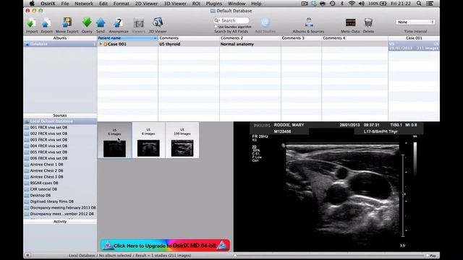Screen dimensions: 463x260
Task: Click the Normal anatomy comment cell
Action: point(250,44)
